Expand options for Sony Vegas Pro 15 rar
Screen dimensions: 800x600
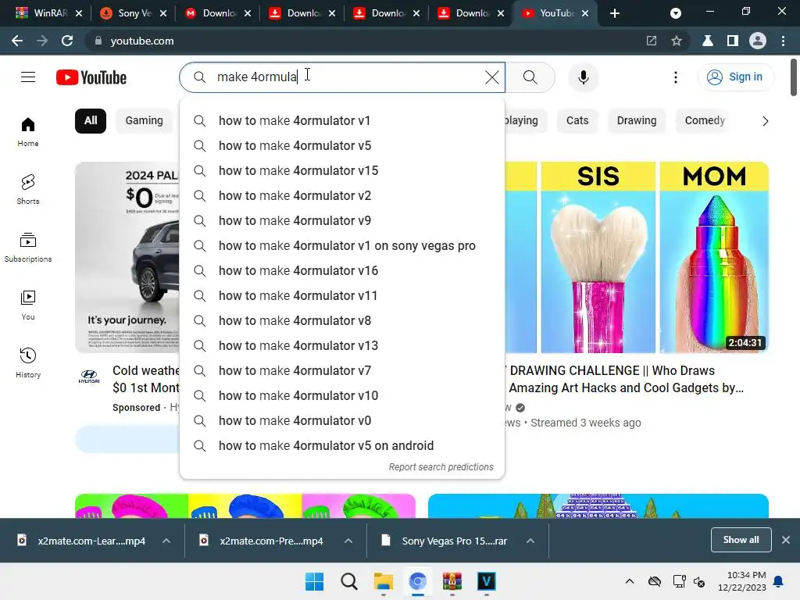tap(530, 541)
